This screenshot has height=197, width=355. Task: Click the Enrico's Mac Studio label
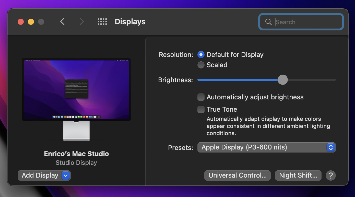pyautogui.click(x=76, y=154)
